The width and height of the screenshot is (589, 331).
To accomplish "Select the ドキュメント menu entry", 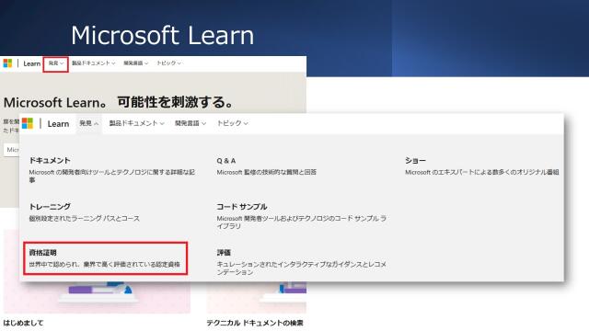I will [50, 160].
